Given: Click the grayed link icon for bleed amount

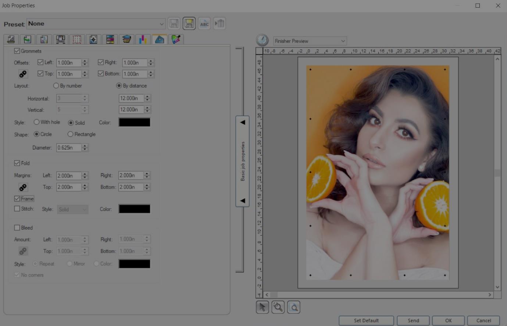Looking at the screenshot, I should coord(23,251).
